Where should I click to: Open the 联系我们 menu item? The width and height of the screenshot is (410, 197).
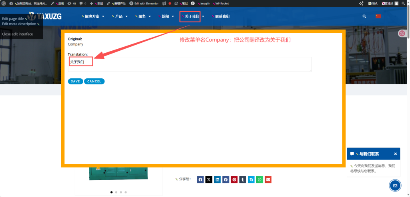222,16
